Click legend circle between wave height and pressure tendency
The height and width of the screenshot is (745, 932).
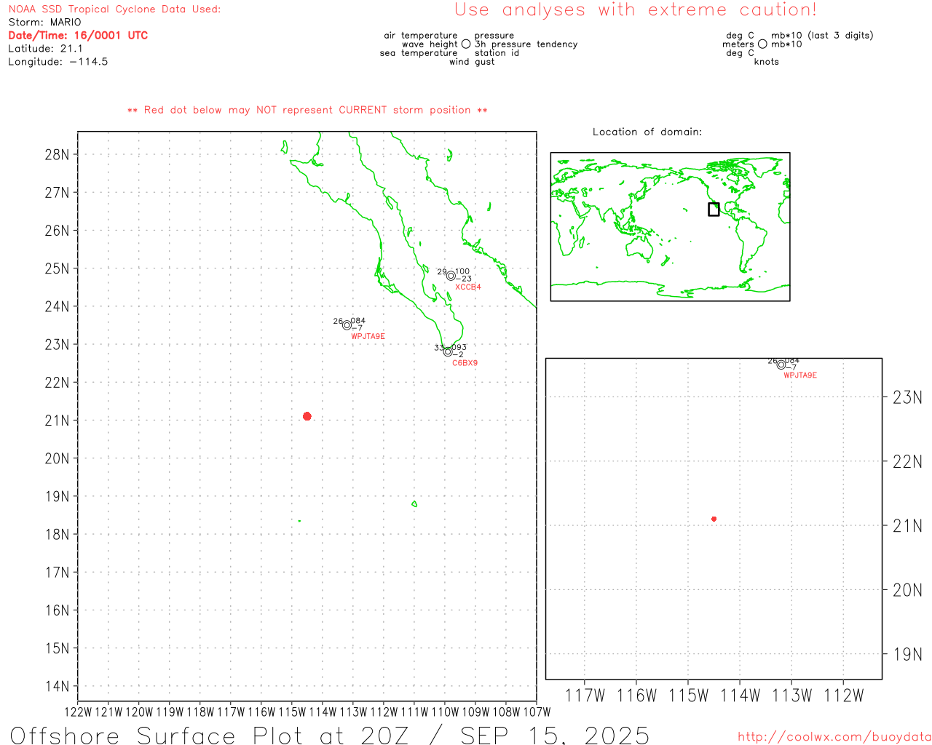[466, 44]
